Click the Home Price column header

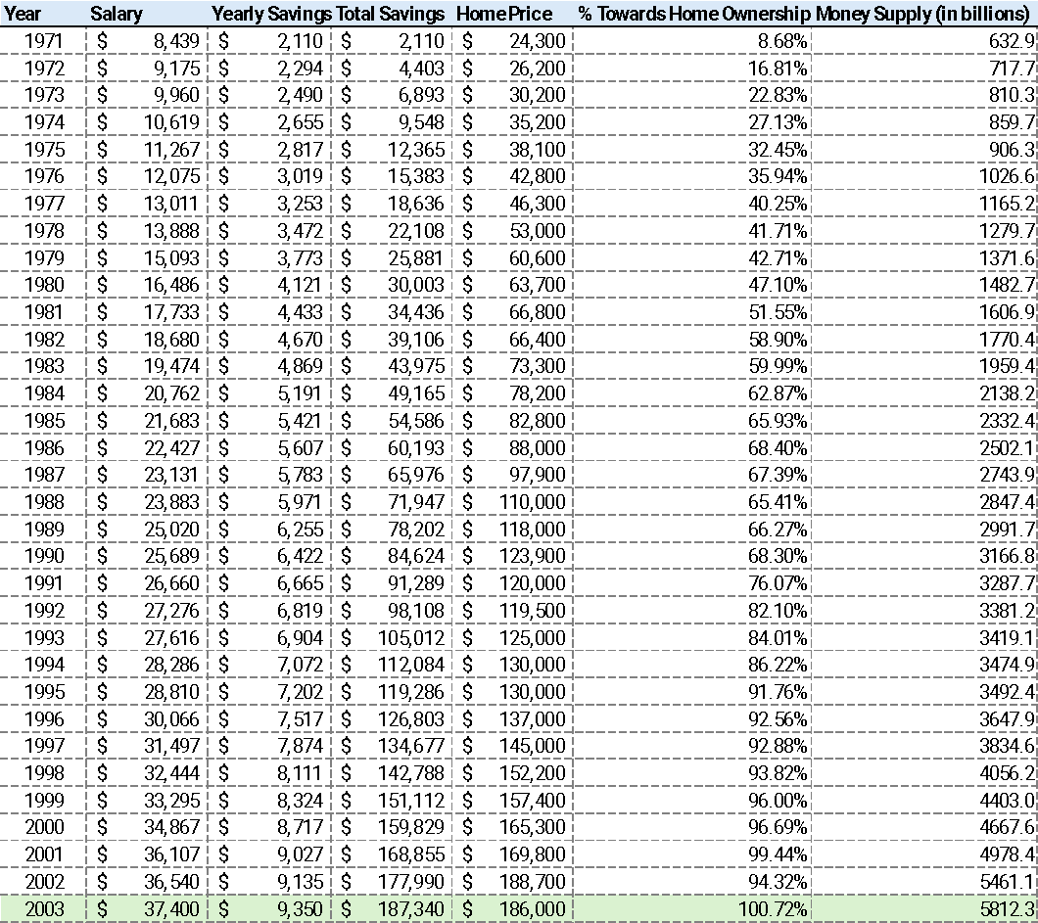pyautogui.click(x=504, y=14)
